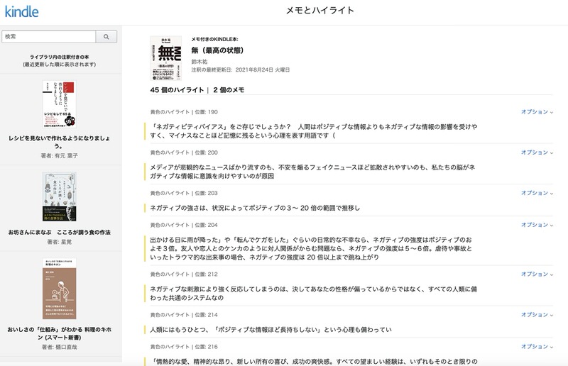Select title おいしさの「仕組み」がわかる 料理のキホン
Screen dimensions: 568x366
point(60,333)
